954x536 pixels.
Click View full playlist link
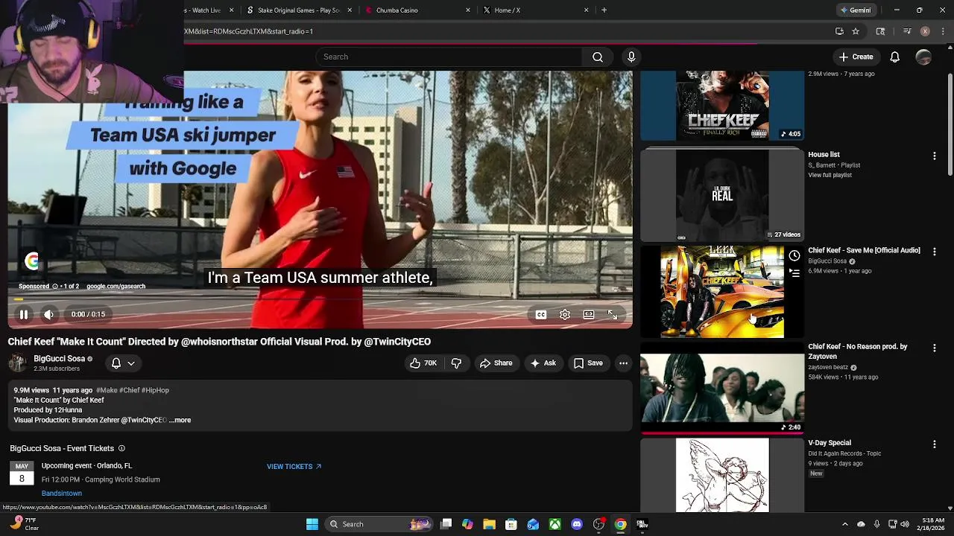(830, 175)
